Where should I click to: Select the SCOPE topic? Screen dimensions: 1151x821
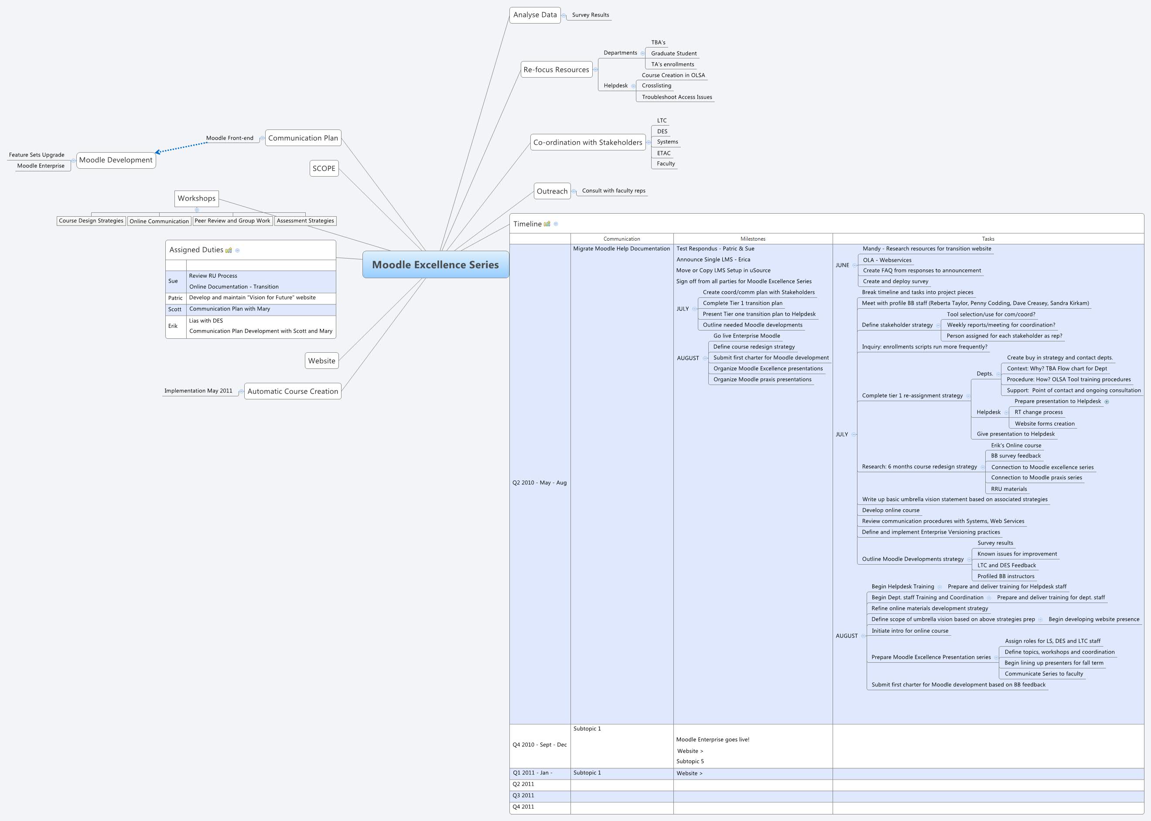(x=324, y=168)
